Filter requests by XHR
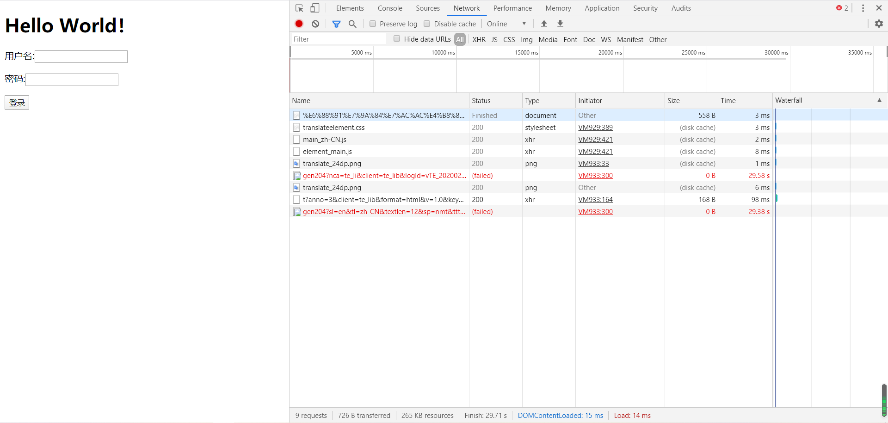The image size is (888, 423). point(479,40)
